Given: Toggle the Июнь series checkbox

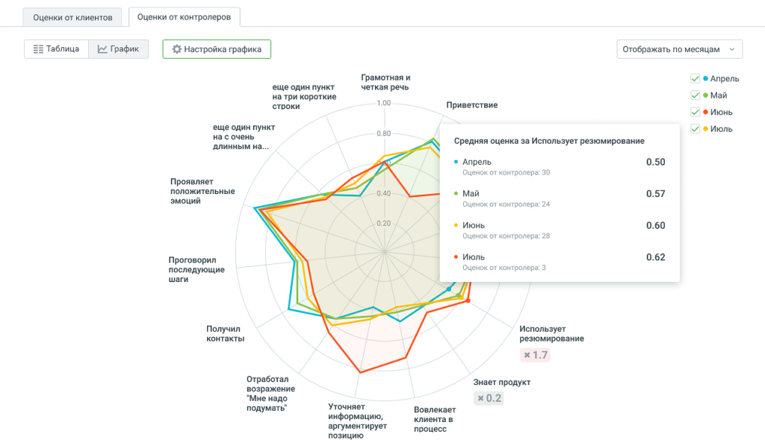Looking at the screenshot, I should coord(695,113).
